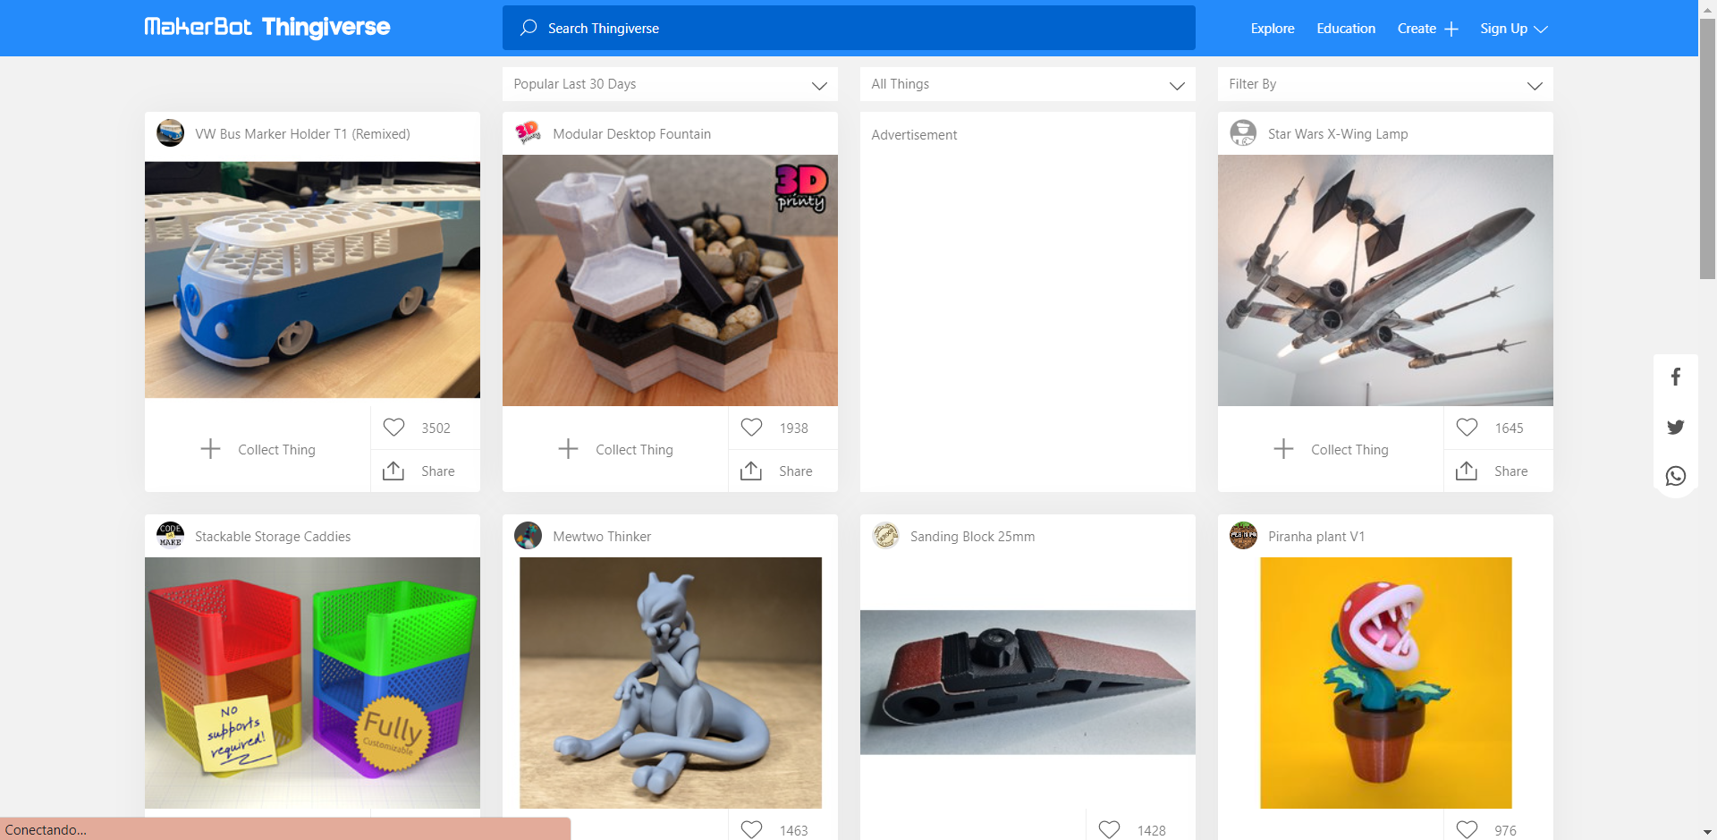Screen dimensions: 1717x840
Task: Expand the Sign Up dropdown
Action: pos(1513,29)
